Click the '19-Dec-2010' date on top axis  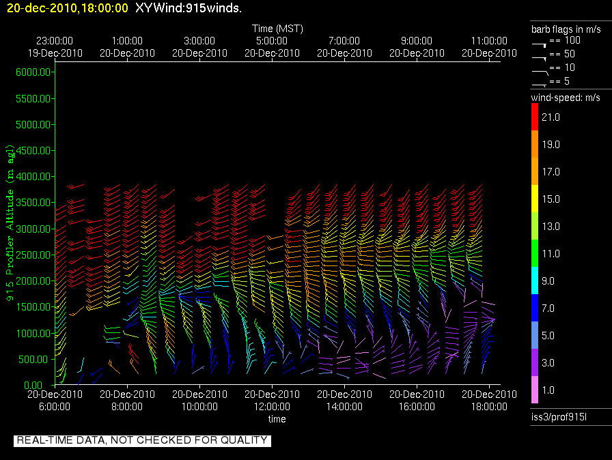tap(55, 53)
